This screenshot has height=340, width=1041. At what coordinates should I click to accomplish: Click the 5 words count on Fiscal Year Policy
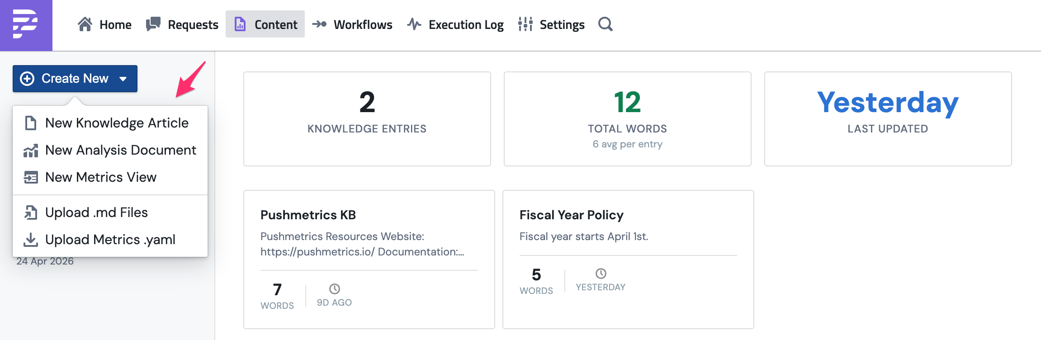(536, 274)
